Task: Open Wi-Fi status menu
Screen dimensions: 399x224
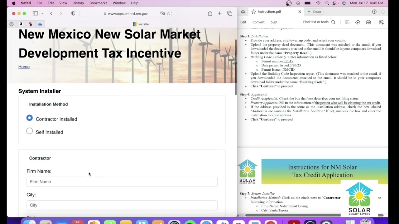Action: 318,3
